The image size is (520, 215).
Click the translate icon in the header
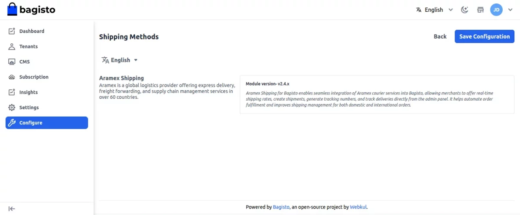[x=419, y=10]
